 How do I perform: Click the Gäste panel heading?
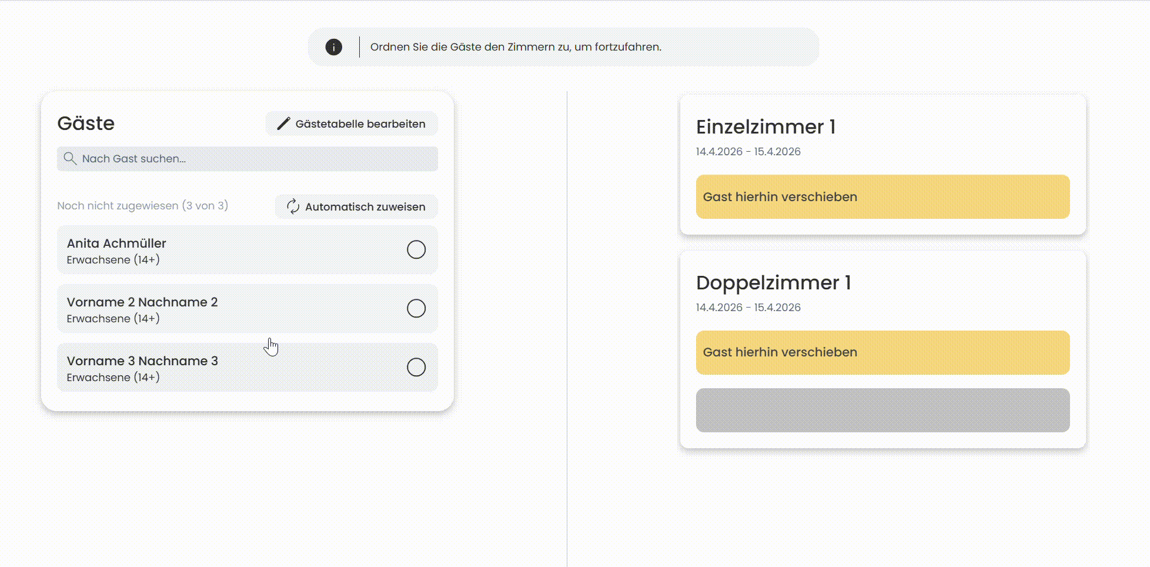click(86, 124)
